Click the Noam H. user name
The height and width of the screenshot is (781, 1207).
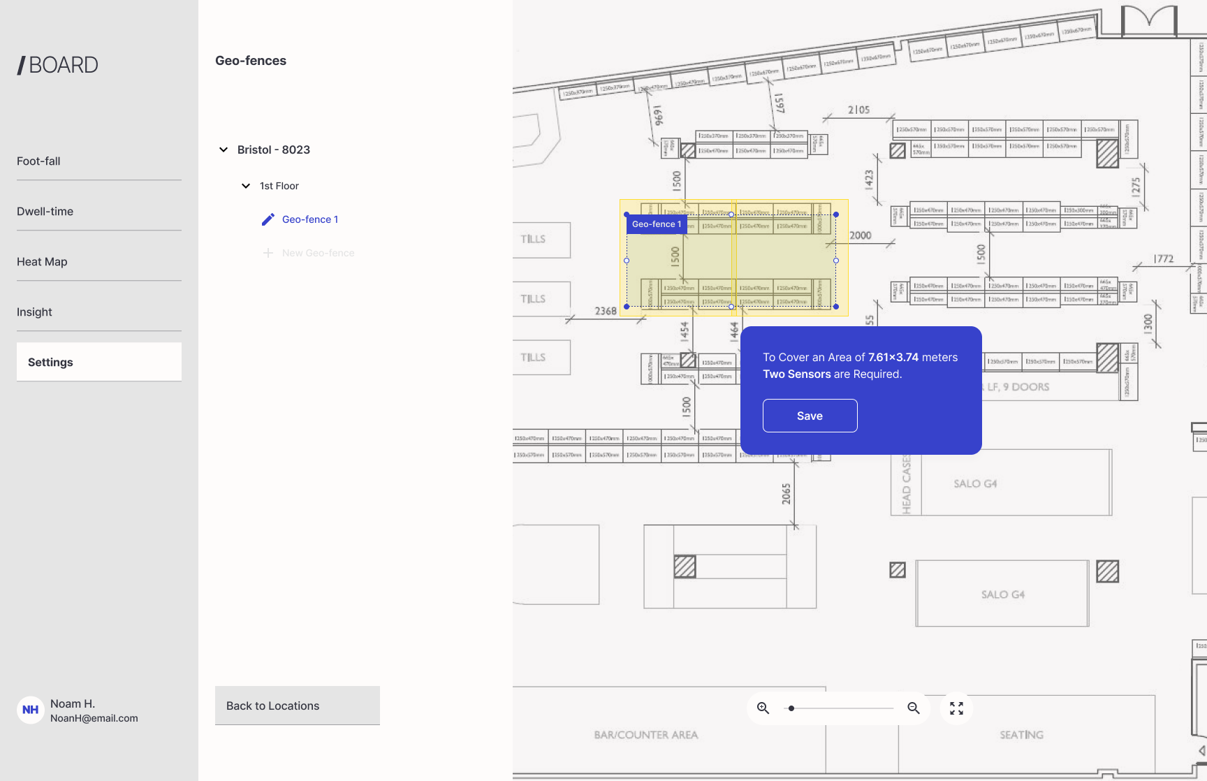coord(73,703)
